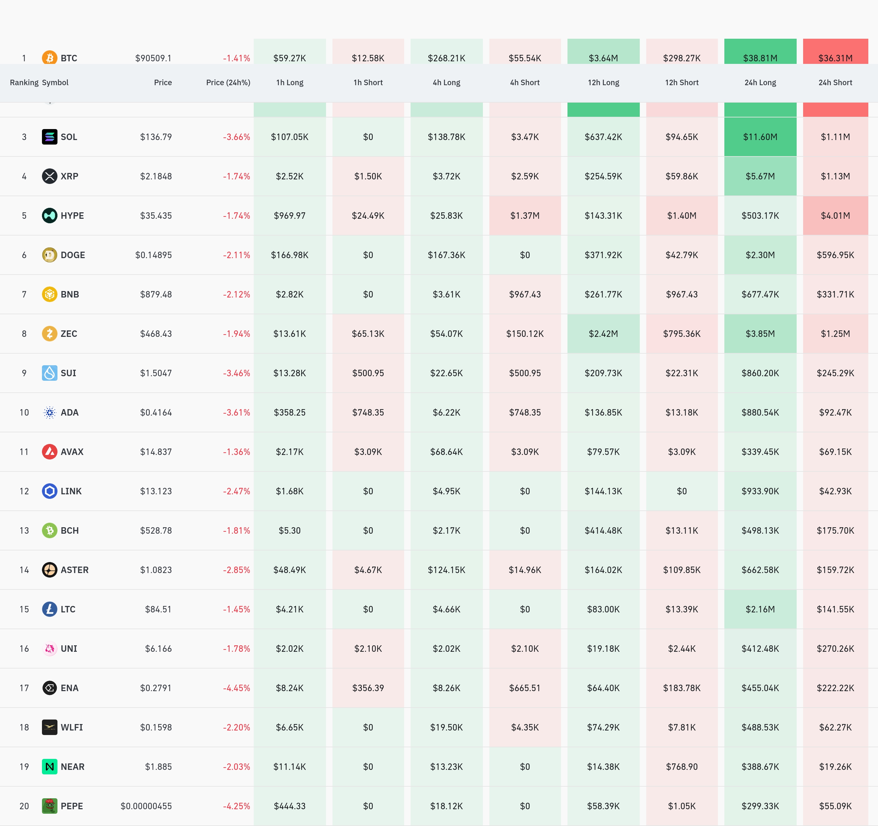Click the Solana SOL logo icon
The width and height of the screenshot is (878, 826).
[x=49, y=137]
